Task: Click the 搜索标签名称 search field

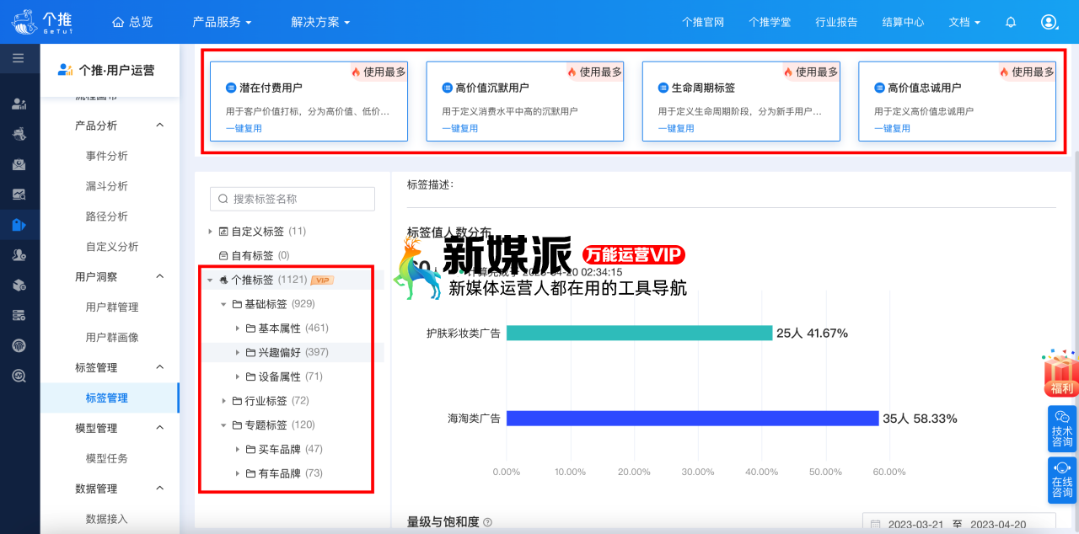Action: point(293,199)
